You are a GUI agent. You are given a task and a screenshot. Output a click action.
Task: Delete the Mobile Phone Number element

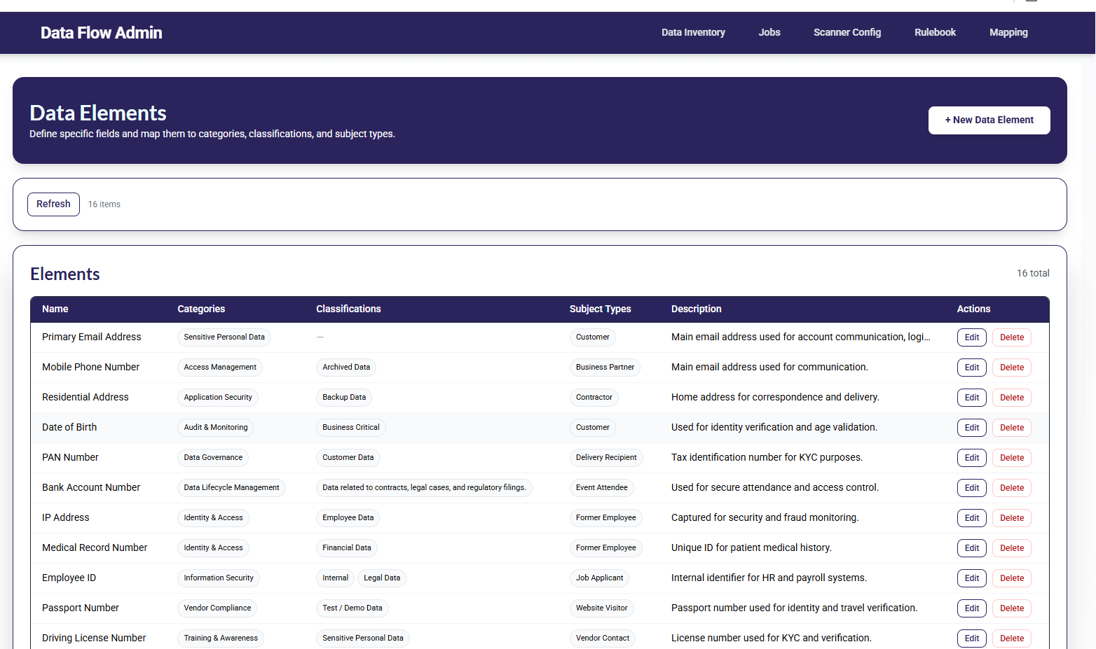1011,368
